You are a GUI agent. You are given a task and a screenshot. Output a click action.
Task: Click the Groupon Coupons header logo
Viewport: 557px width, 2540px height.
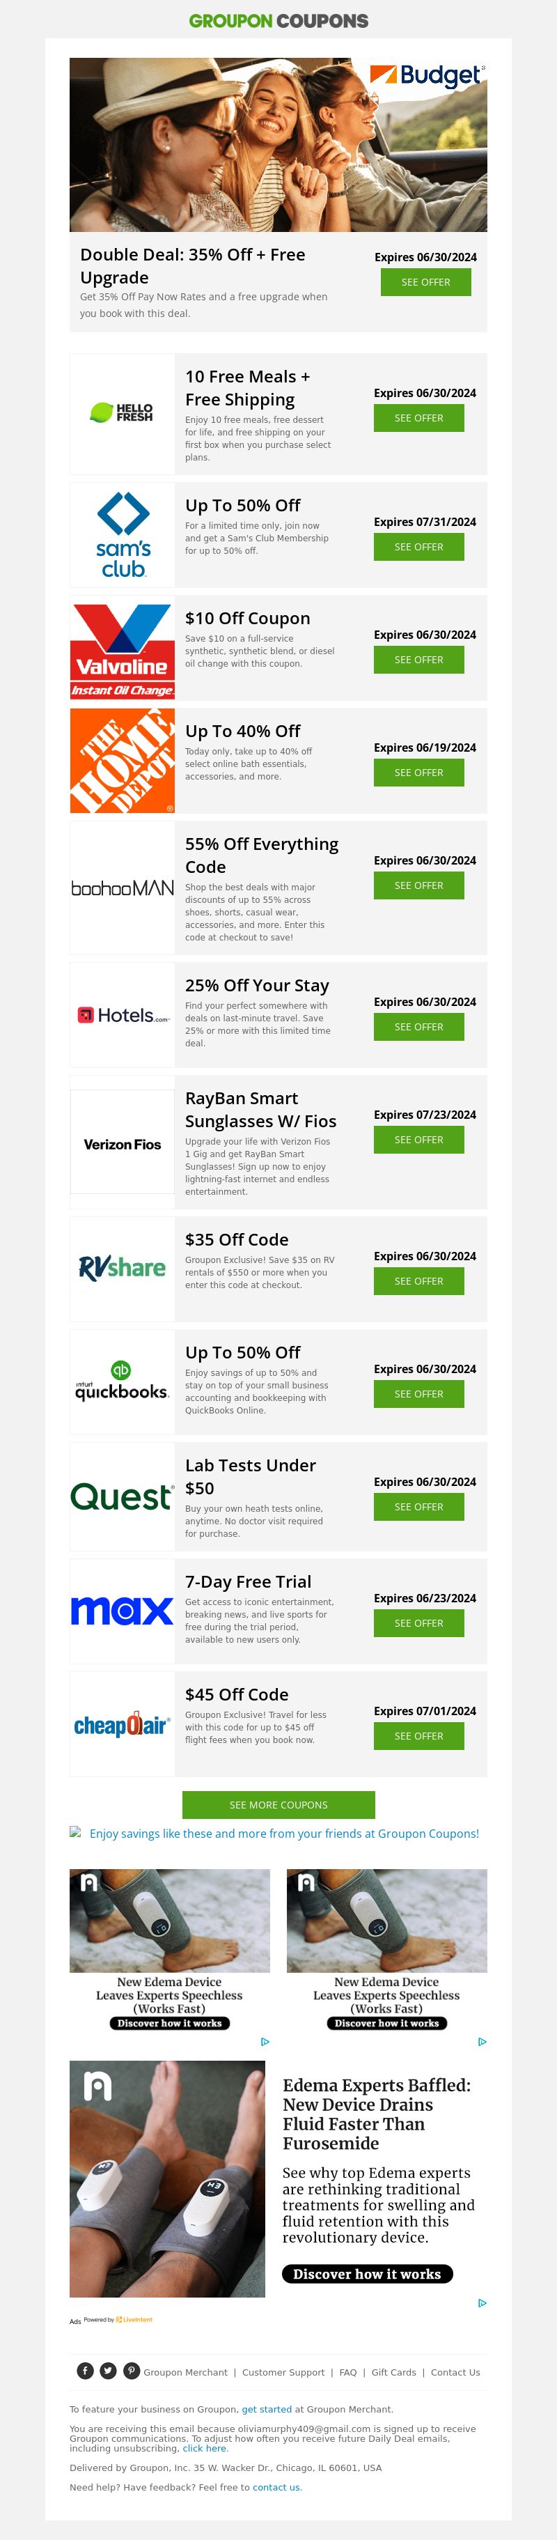[278, 21]
